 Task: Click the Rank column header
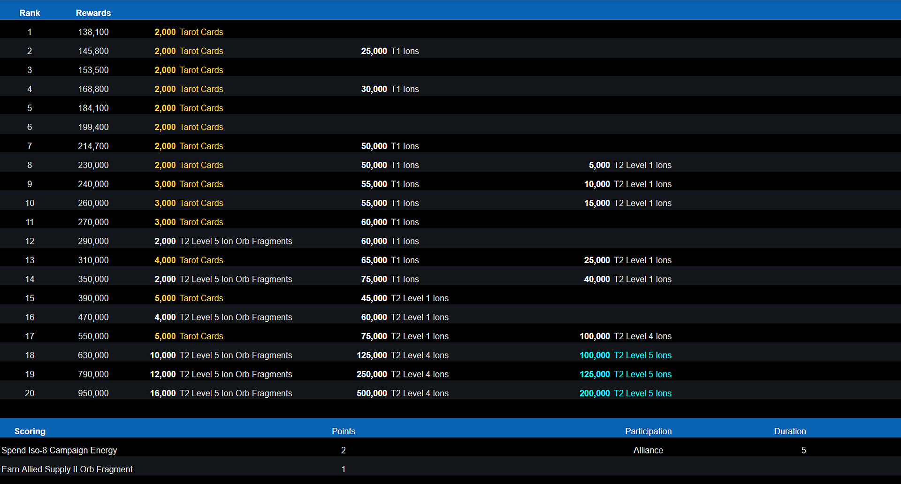30,13
